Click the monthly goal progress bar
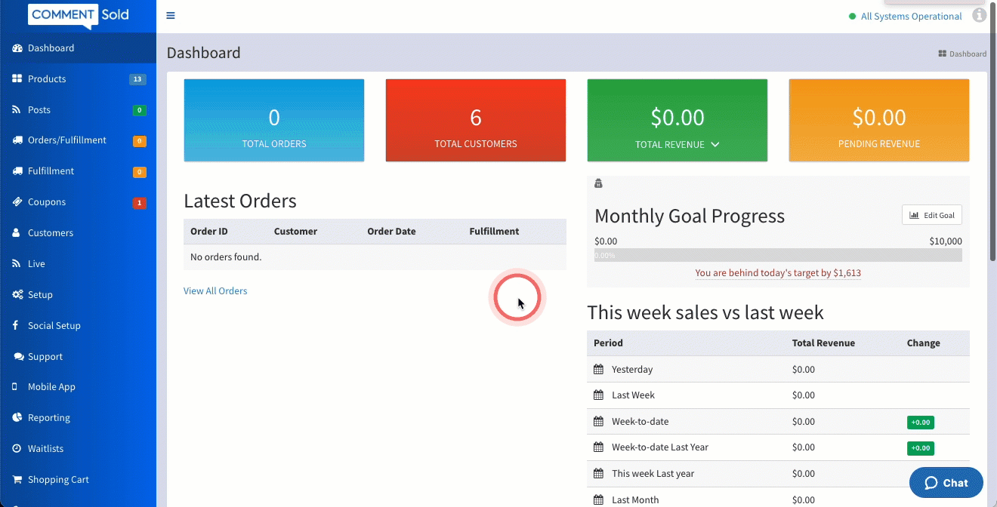The width and height of the screenshot is (997, 507). pyautogui.click(x=778, y=256)
